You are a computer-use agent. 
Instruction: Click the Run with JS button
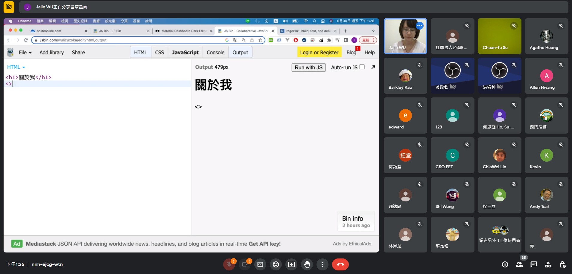click(x=308, y=68)
